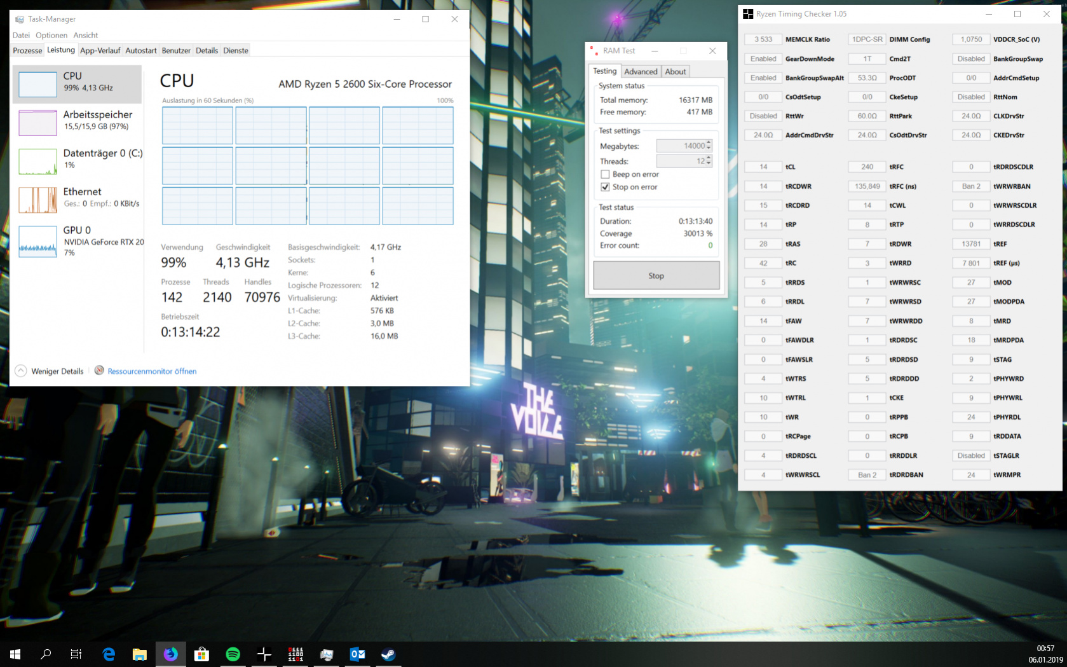Adjust Threads value with spinner arrows

pos(709,161)
